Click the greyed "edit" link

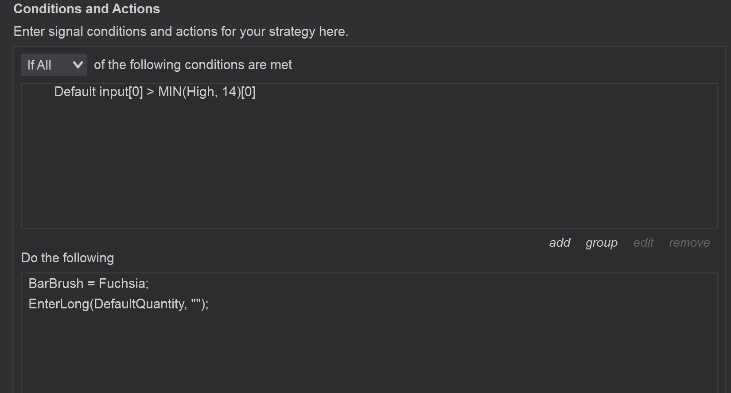[x=643, y=242]
